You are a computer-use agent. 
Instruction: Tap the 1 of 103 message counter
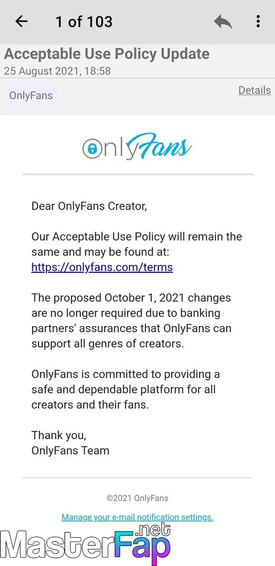click(x=84, y=22)
